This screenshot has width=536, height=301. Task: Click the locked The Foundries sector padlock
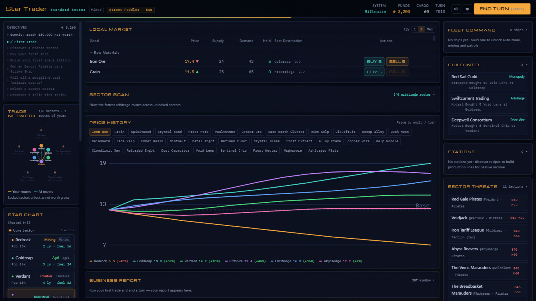point(55,172)
